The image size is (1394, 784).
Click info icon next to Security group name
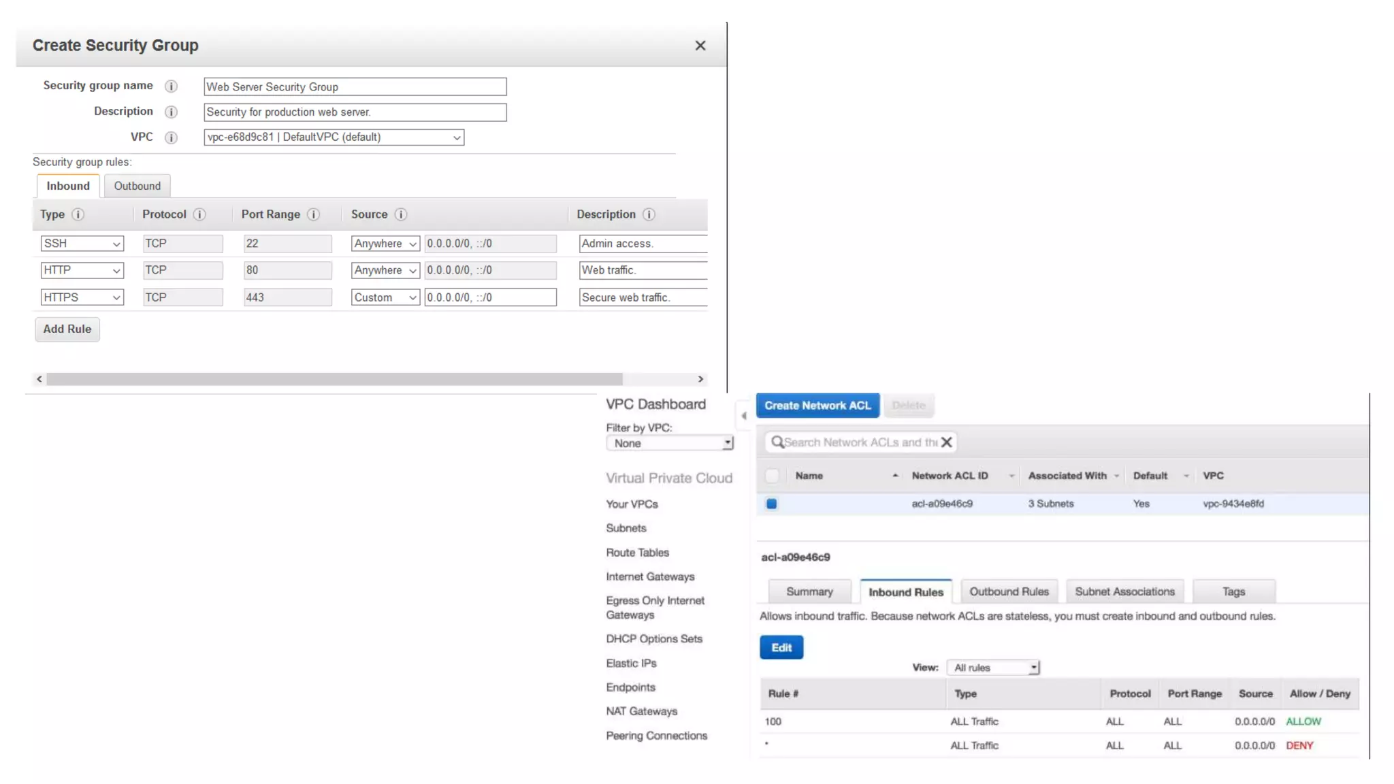(172, 86)
